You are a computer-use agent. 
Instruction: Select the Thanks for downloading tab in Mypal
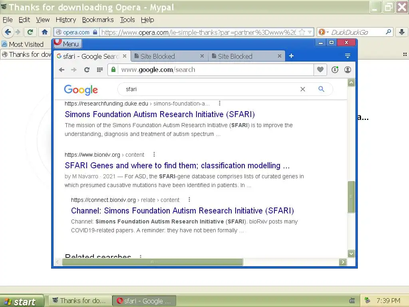pyautogui.click(x=26, y=54)
